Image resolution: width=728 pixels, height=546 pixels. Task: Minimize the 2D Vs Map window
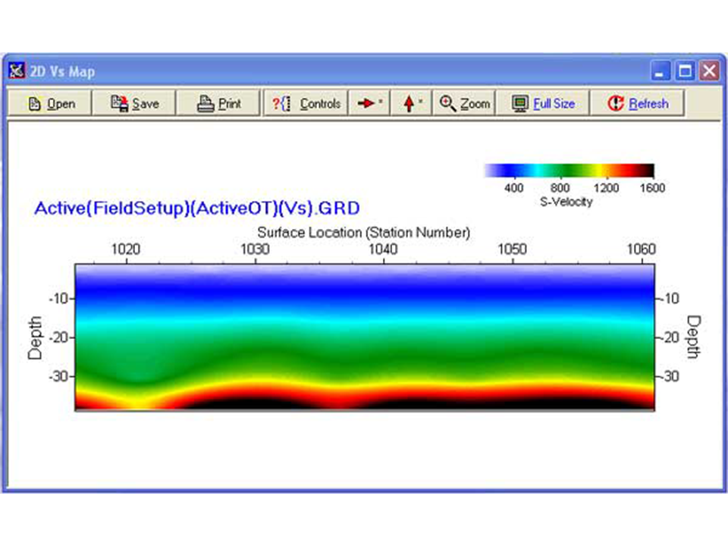coord(660,71)
